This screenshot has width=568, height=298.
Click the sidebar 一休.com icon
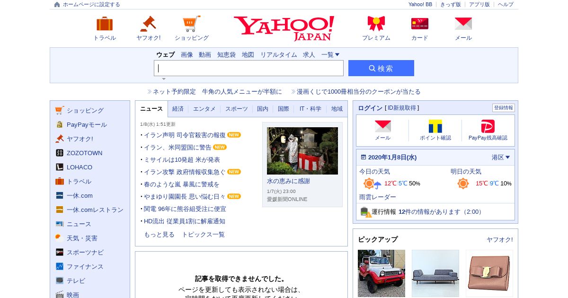(60, 195)
